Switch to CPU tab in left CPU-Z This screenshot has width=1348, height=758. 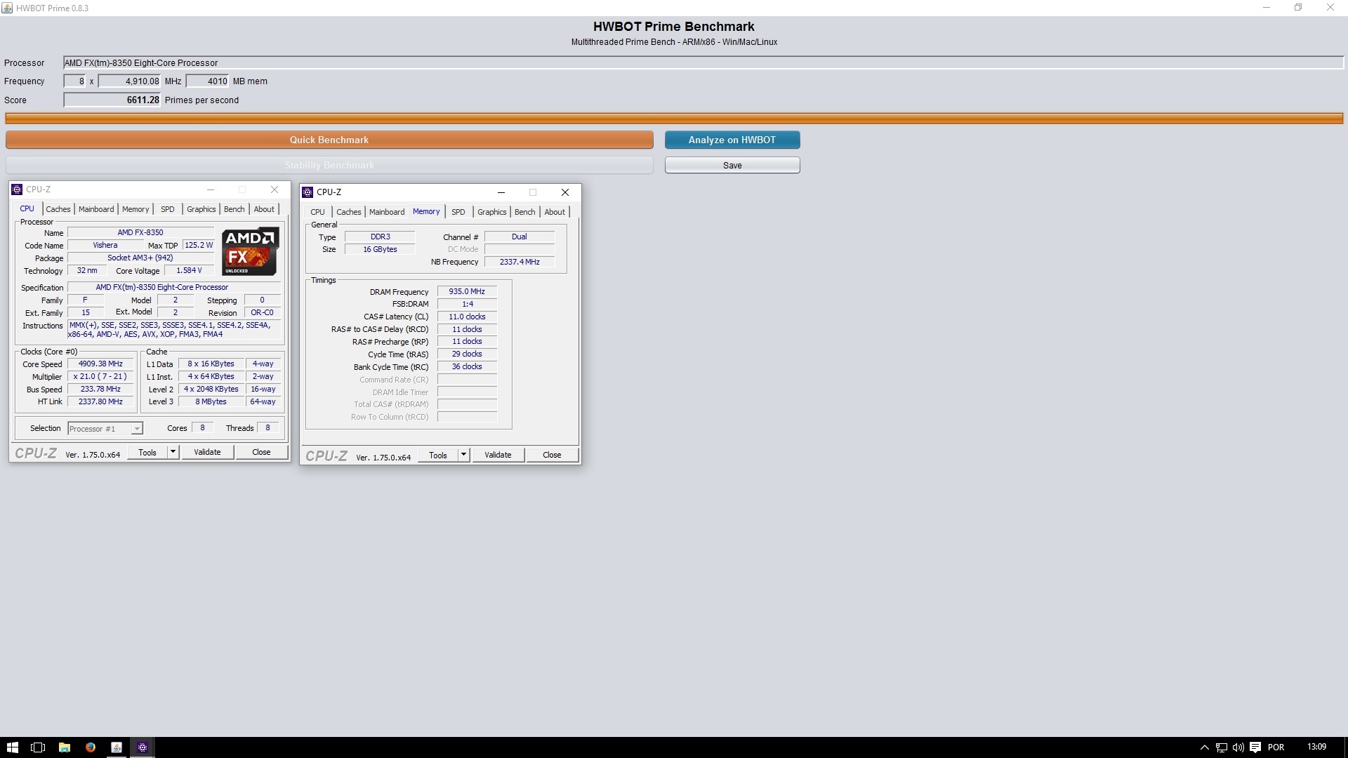pos(27,208)
